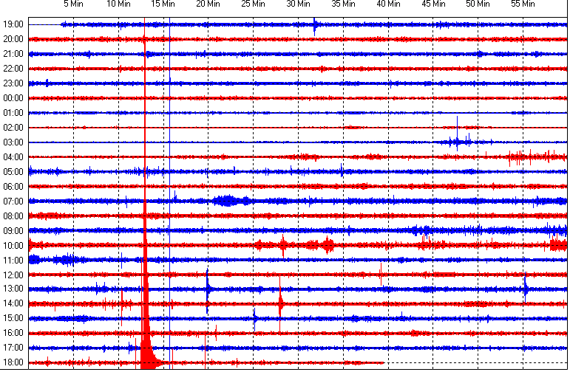Click the 19:00 hour label

point(13,24)
